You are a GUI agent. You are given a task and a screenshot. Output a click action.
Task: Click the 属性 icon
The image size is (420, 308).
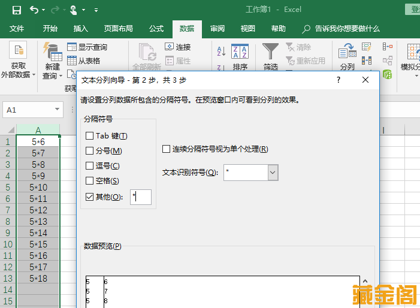pyautogui.click(x=170, y=61)
